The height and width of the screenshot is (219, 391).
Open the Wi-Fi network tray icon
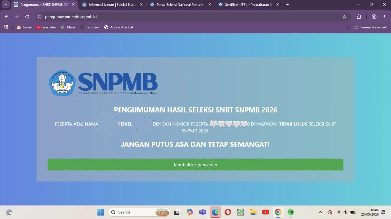[x=339, y=212]
